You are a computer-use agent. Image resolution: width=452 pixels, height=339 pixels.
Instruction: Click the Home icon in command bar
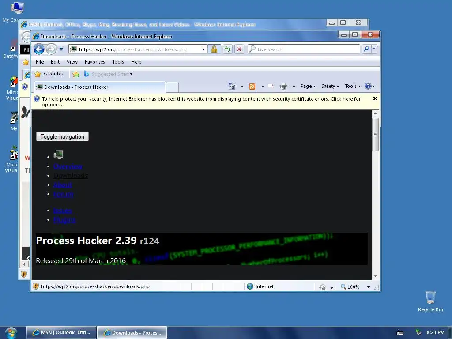232,86
